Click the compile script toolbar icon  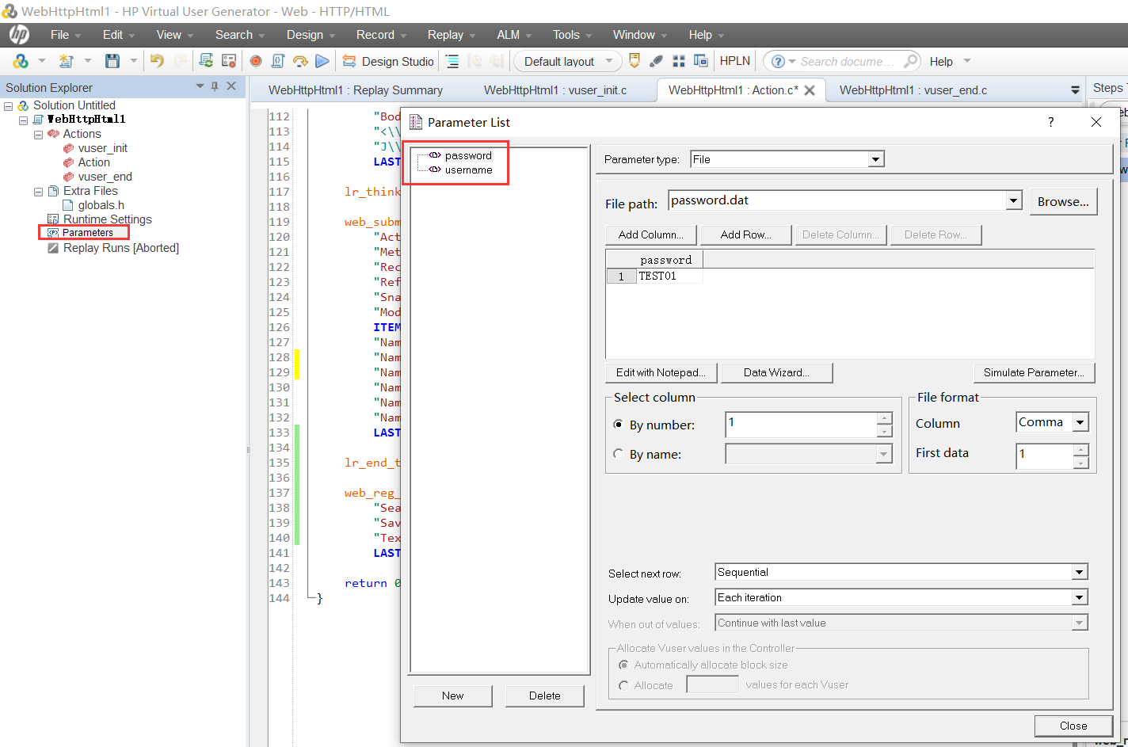click(278, 61)
